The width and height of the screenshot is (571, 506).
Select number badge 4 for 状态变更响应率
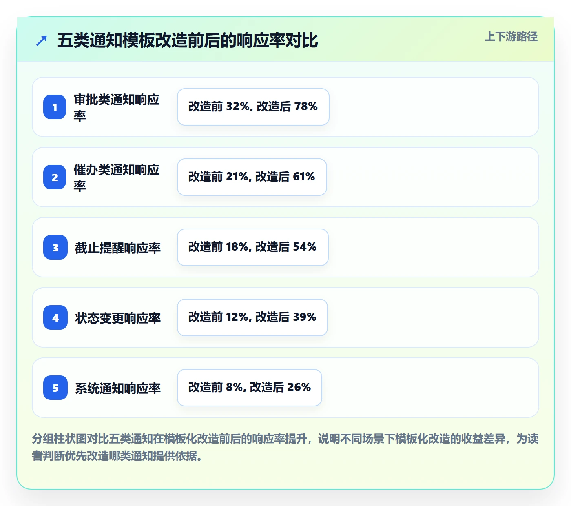click(55, 317)
